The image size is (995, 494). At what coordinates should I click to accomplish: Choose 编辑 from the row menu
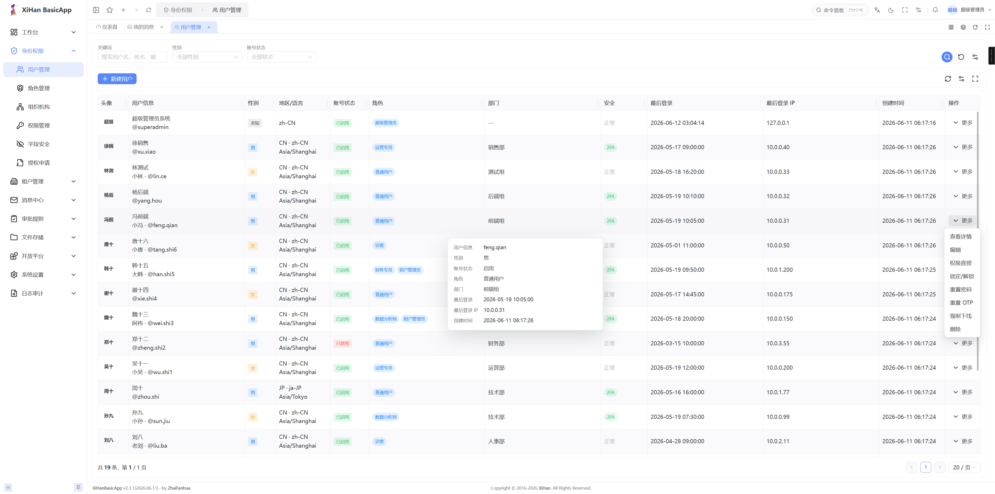coord(962,250)
